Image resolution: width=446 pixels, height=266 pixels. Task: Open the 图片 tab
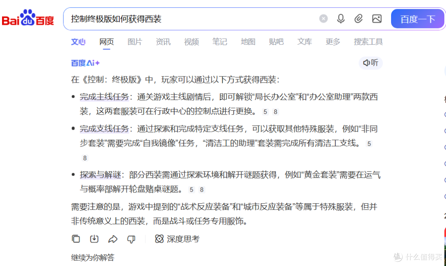pos(135,42)
